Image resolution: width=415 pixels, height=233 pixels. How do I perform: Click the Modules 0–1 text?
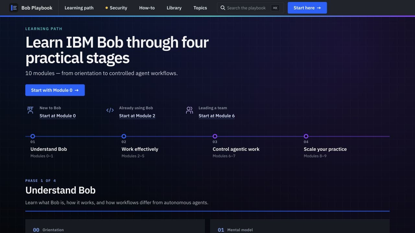(x=42, y=156)
